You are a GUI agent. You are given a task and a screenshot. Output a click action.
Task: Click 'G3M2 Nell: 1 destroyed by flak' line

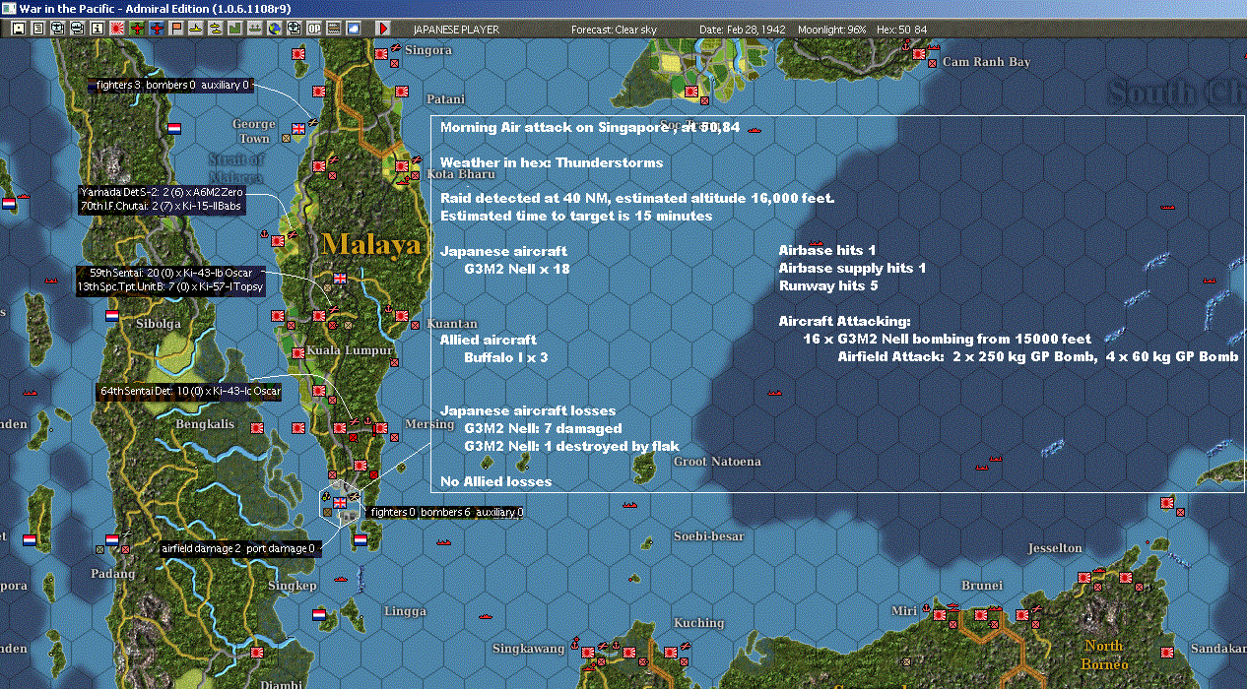[x=571, y=446]
